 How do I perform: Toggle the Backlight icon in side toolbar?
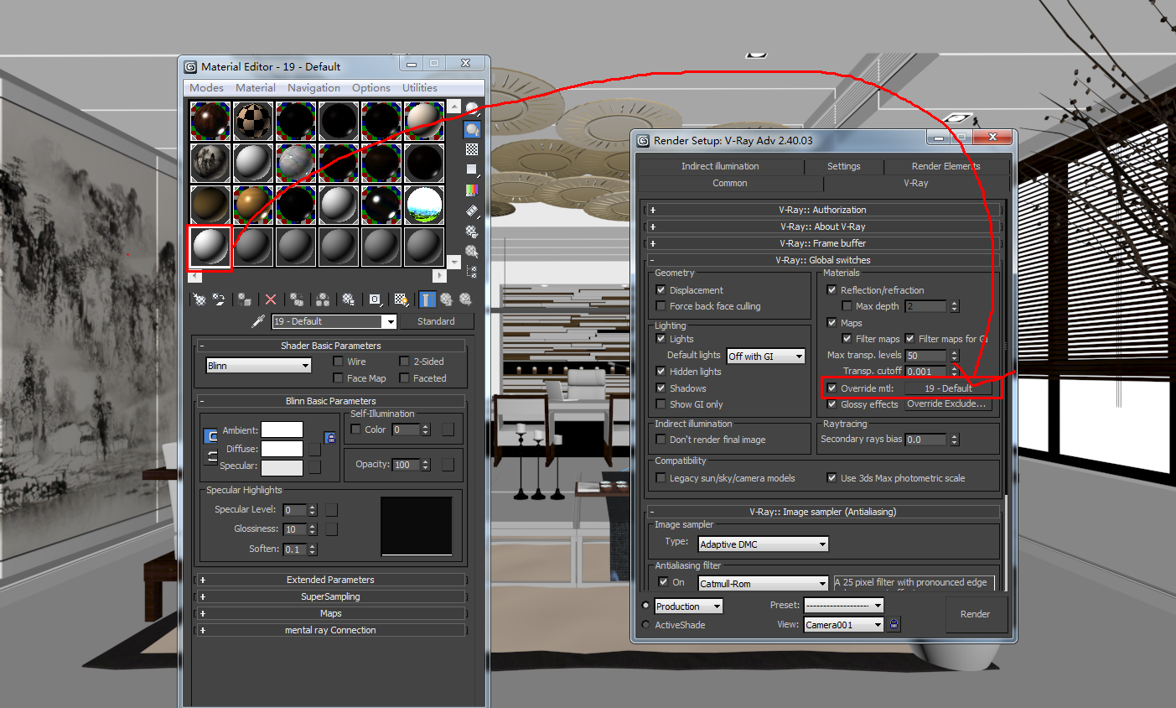[472, 130]
